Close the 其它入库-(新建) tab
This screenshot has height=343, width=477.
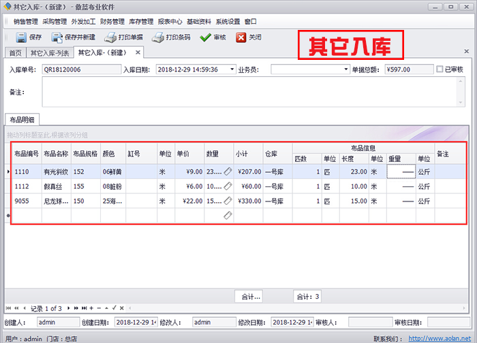pyautogui.click(x=137, y=52)
